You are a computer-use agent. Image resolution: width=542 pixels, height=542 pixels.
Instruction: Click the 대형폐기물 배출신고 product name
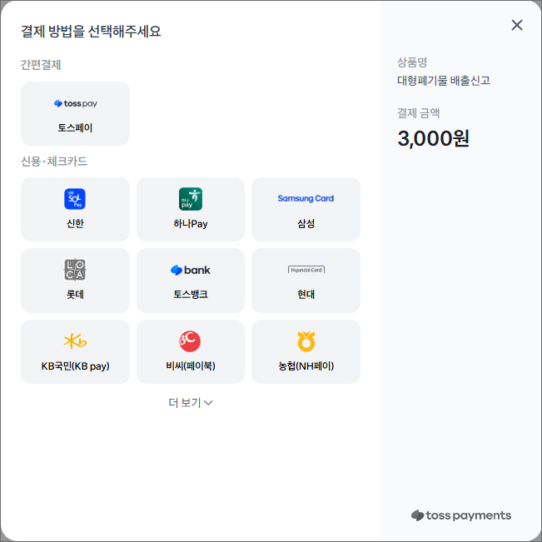click(444, 81)
